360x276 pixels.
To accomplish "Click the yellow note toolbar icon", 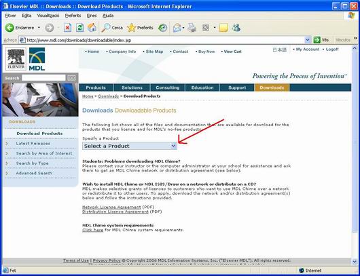I will 223,28.
